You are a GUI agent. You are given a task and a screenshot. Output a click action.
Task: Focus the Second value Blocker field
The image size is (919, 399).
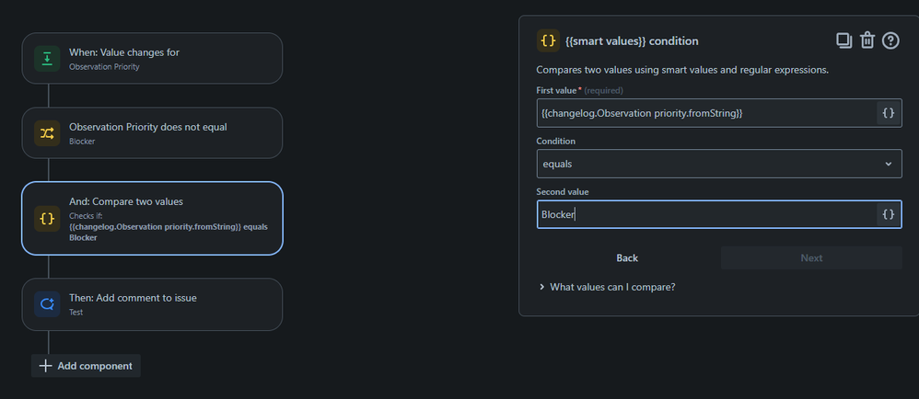(705, 214)
